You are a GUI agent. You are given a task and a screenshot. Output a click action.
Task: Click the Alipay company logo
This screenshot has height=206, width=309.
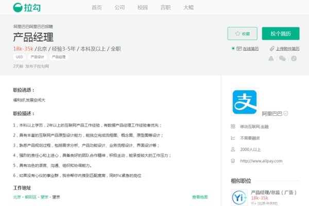tap(245, 102)
